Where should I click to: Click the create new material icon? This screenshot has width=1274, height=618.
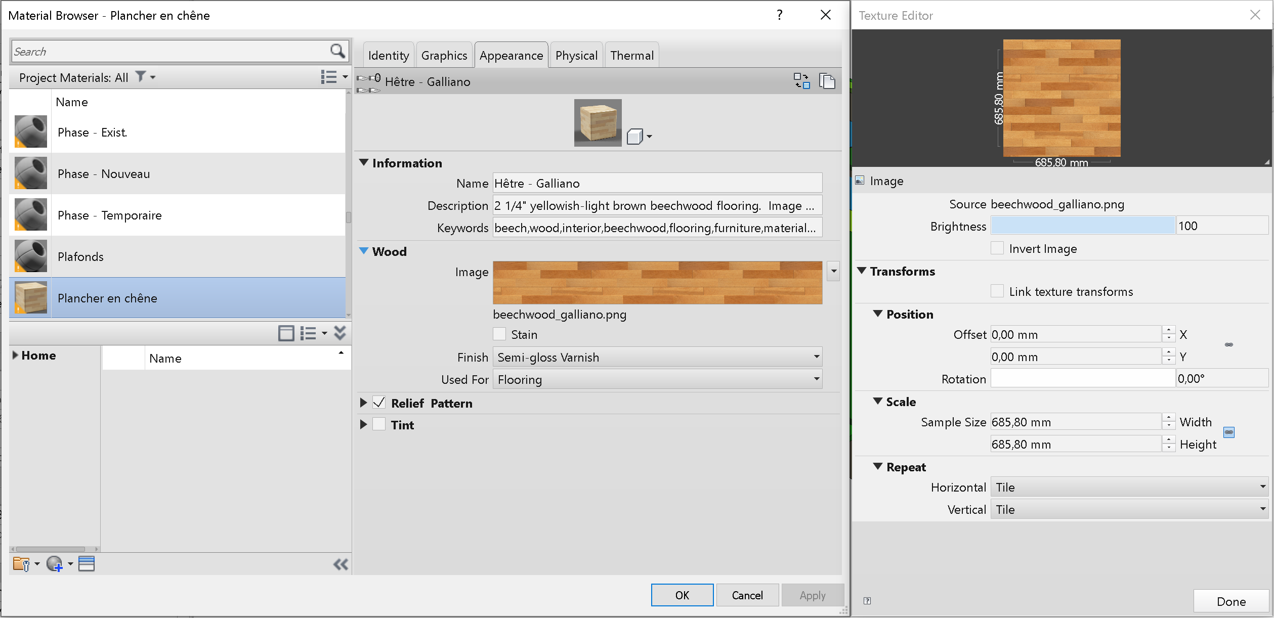click(55, 563)
